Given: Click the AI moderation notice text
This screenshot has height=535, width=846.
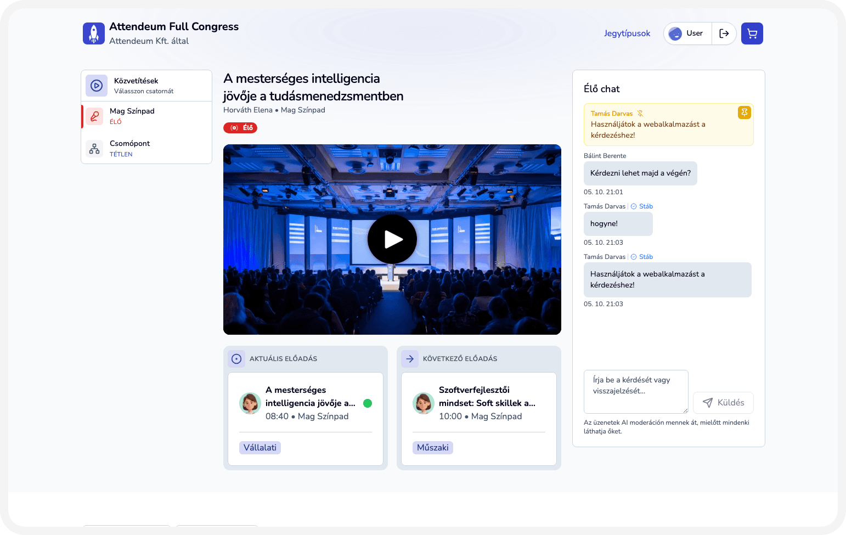Looking at the screenshot, I should 667,427.
